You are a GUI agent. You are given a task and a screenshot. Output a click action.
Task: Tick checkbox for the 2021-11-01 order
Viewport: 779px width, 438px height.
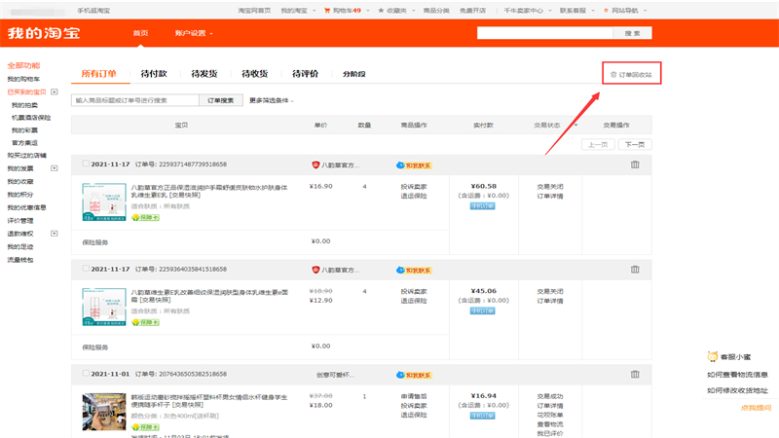pos(86,373)
